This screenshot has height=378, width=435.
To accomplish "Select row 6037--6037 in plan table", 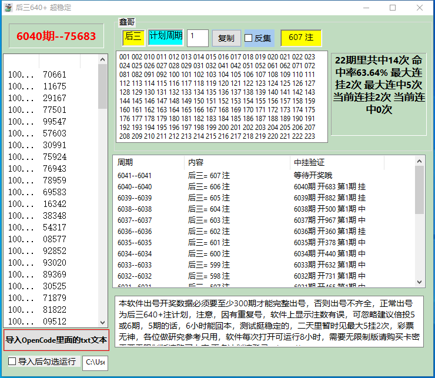I will (263, 220).
